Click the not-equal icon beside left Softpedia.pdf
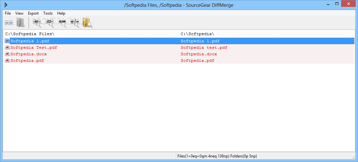 (7, 61)
